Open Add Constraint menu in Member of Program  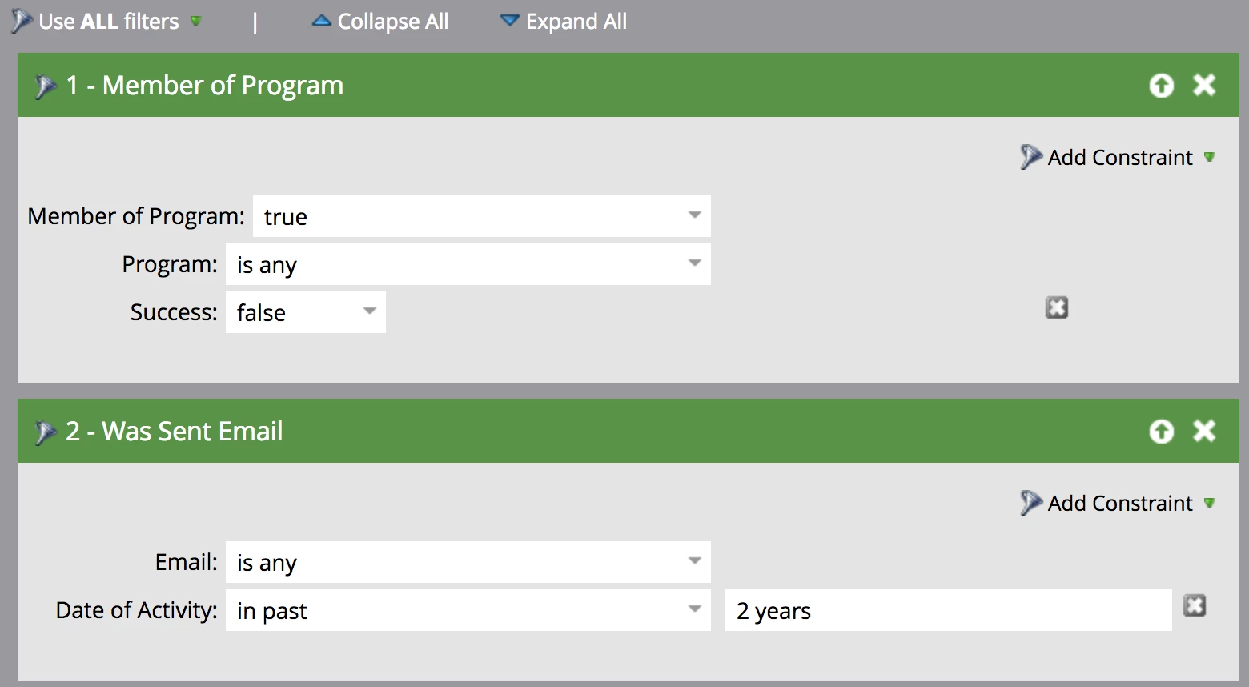point(1118,157)
